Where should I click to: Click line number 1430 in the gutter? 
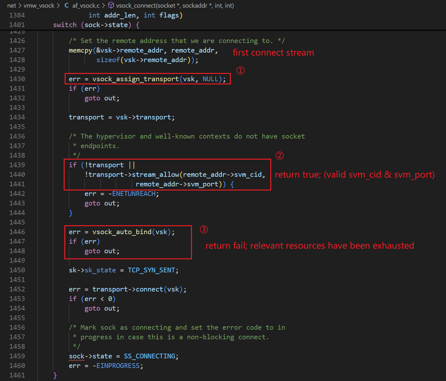pyautogui.click(x=17, y=79)
